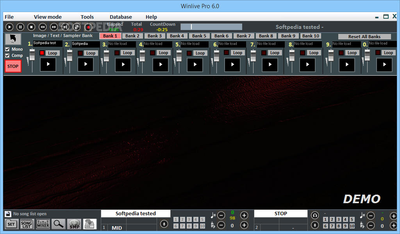The width and height of the screenshot is (400, 234).
Task: Select marker 1 in player 2 number grid
Action: 325,220
